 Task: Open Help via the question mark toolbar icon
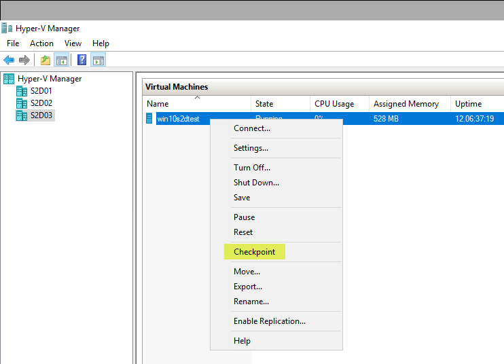[82, 60]
